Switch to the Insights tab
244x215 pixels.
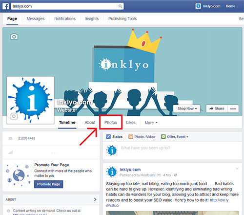[92, 19]
